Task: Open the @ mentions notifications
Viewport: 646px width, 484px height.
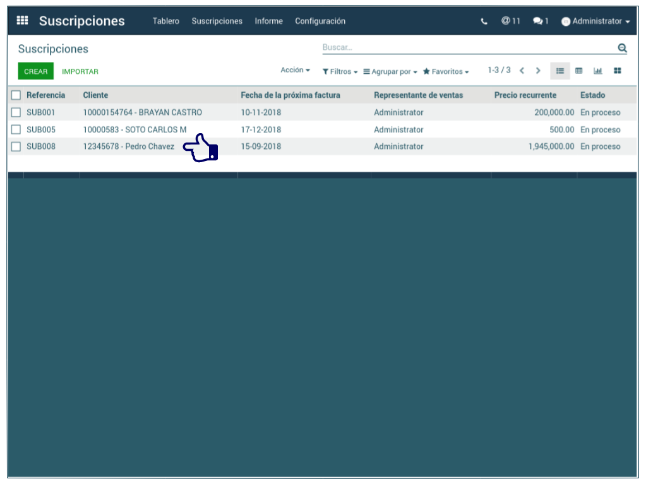Action: coord(510,21)
